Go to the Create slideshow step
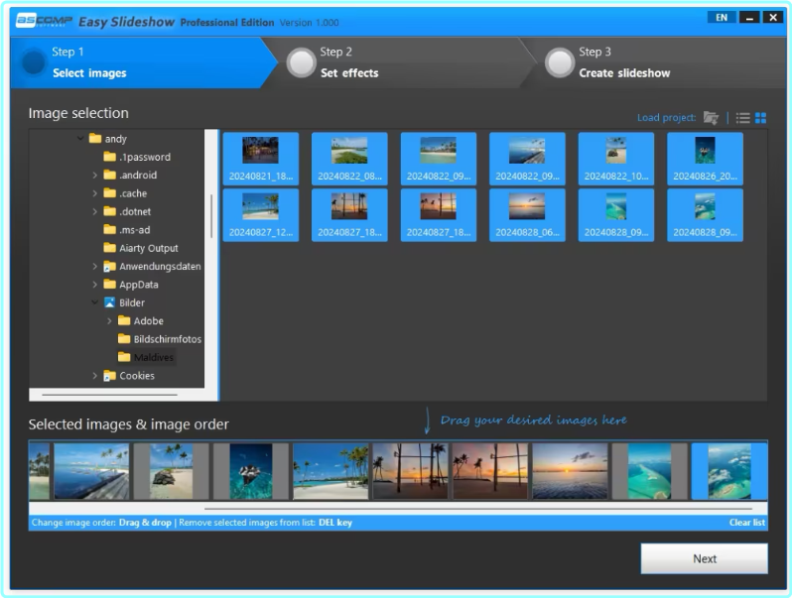The image size is (792, 598). point(624,72)
